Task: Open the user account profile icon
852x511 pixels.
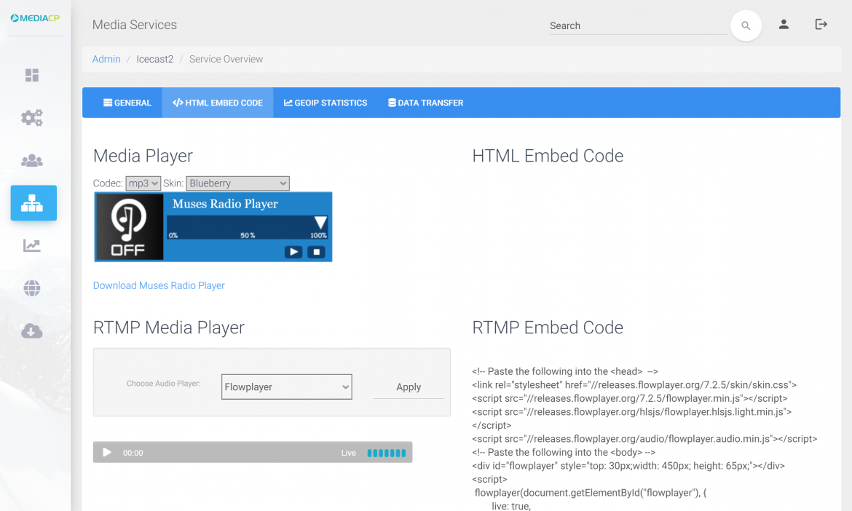Action: click(x=784, y=25)
